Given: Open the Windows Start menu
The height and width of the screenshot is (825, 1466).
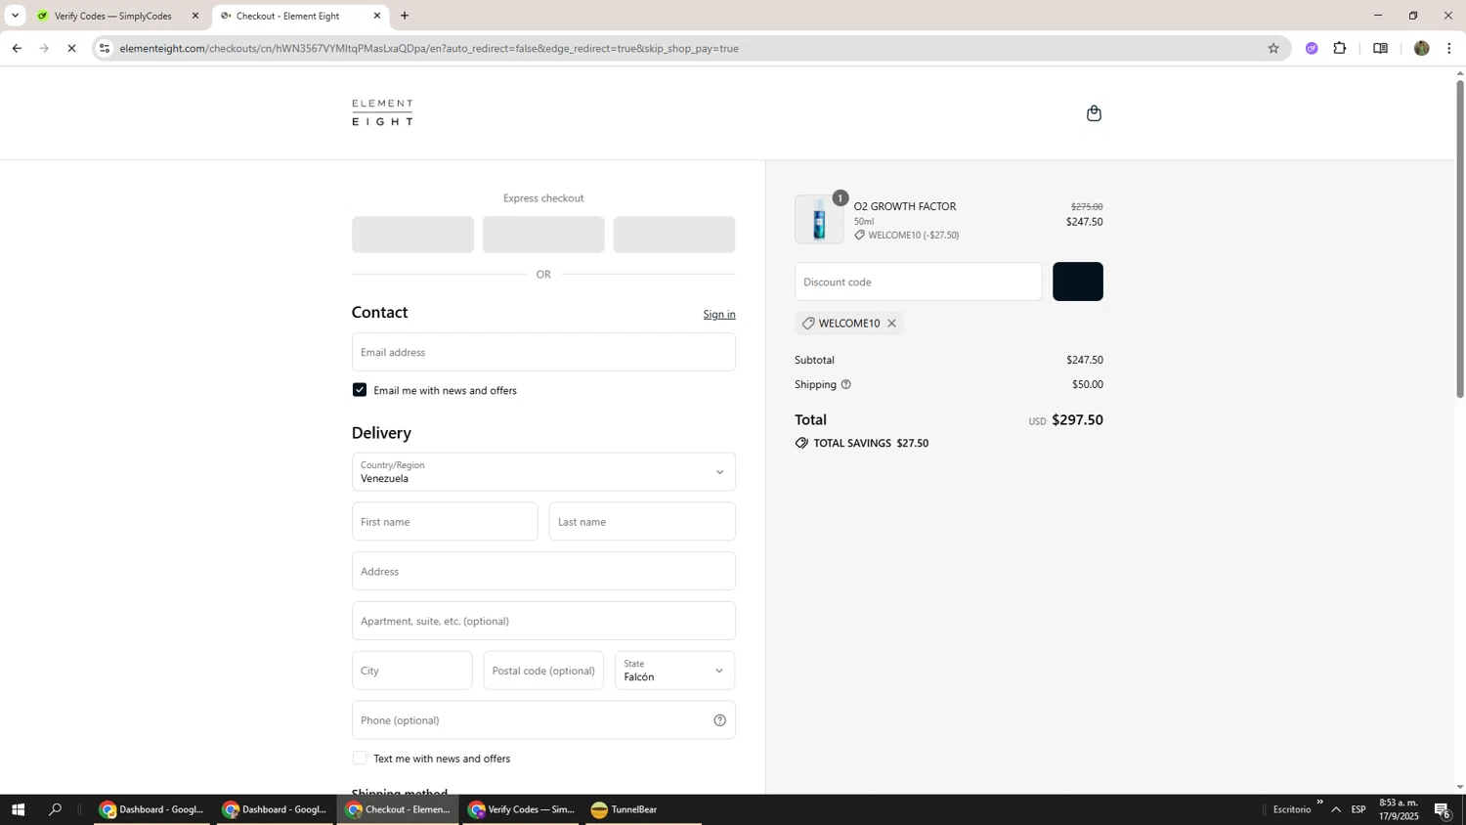Looking at the screenshot, I should (18, 809).
